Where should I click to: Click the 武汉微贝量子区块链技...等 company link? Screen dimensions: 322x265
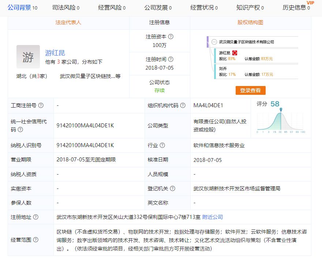click(x=90, y=76)
